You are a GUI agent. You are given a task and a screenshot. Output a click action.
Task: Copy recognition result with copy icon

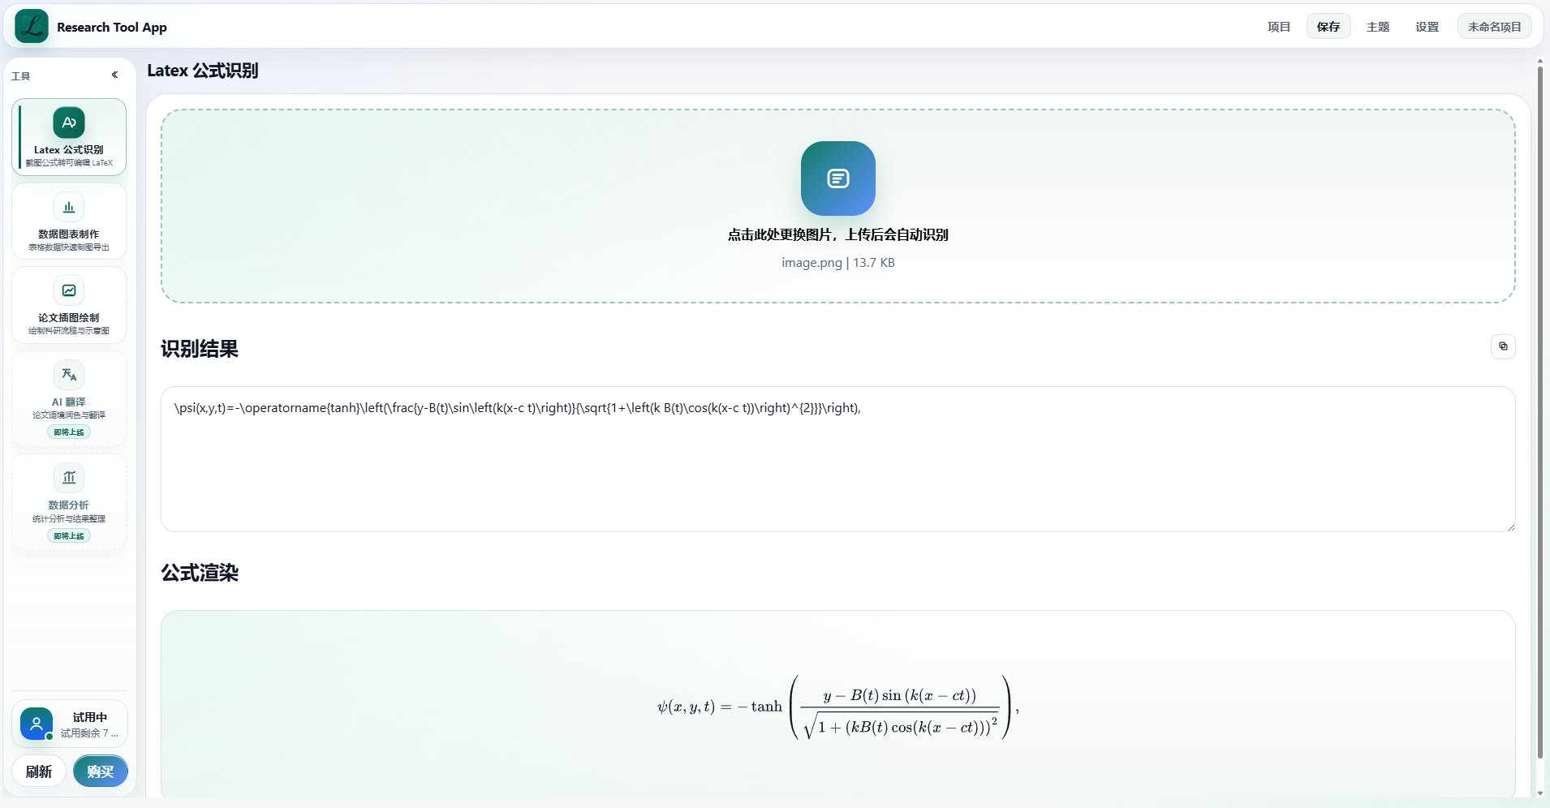[1503, 346]
